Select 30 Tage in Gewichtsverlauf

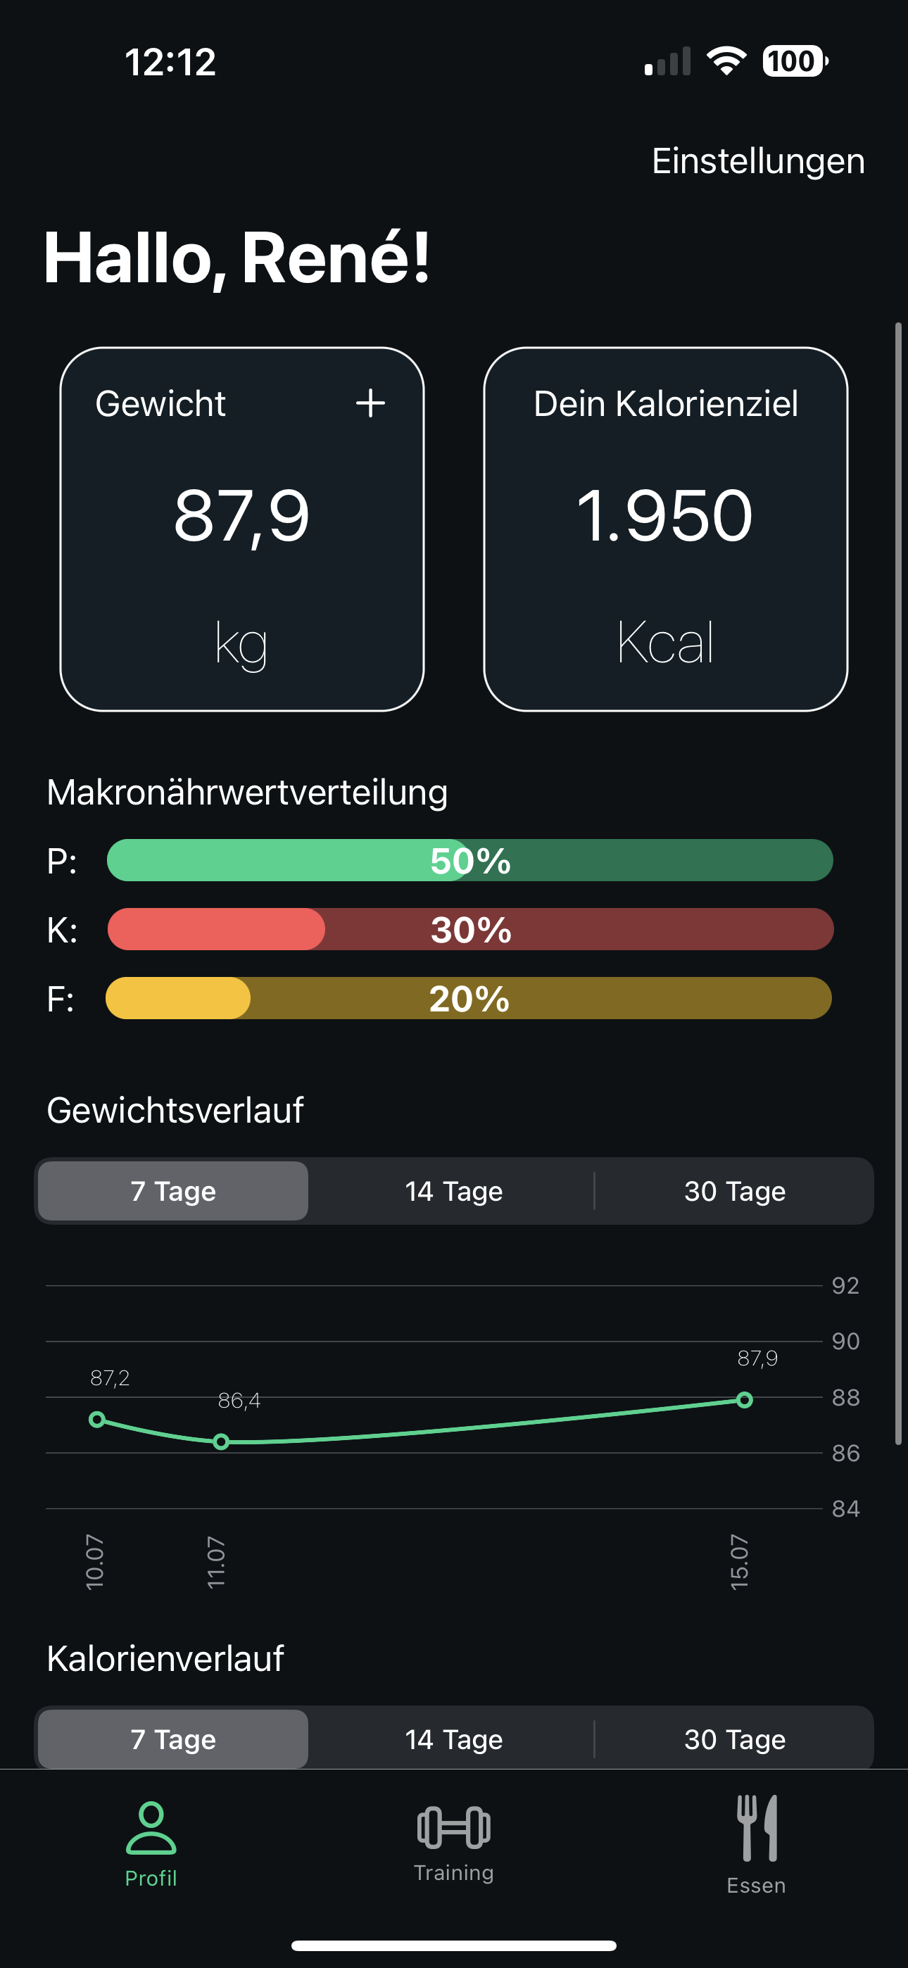735,1191
